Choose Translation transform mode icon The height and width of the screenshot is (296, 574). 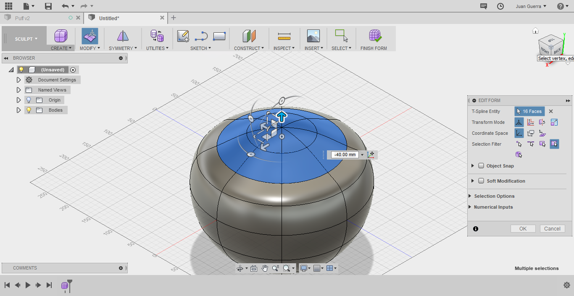tap(531, 122)
